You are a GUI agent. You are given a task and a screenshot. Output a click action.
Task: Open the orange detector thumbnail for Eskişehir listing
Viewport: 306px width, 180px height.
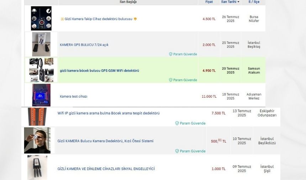pyautogui.click(x=37, y=117)
